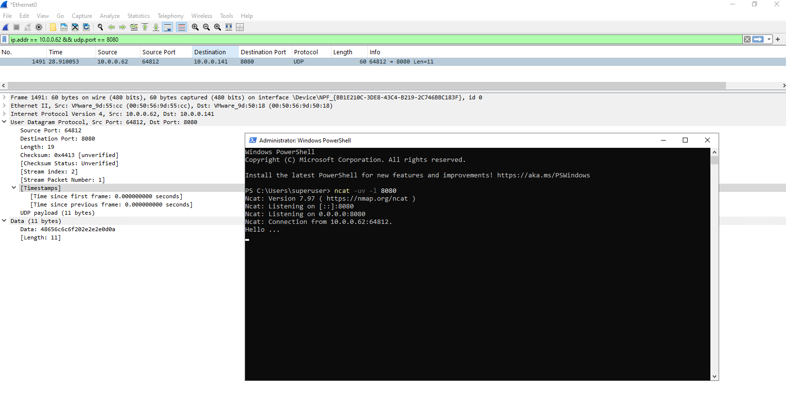
Task: Open the filter history dropdown arrow
Action: pyautogui.click(x=769, y=39)
